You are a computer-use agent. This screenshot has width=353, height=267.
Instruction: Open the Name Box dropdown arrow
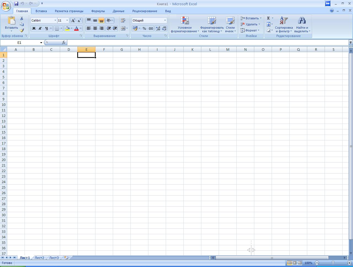[x=41, y=43]
